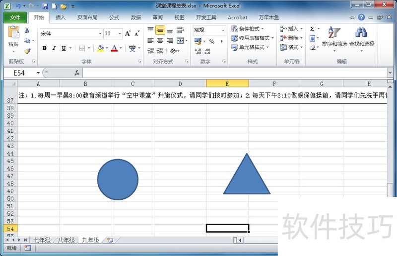
Task: Select the Format Painter brush
Action: (27, 51)
